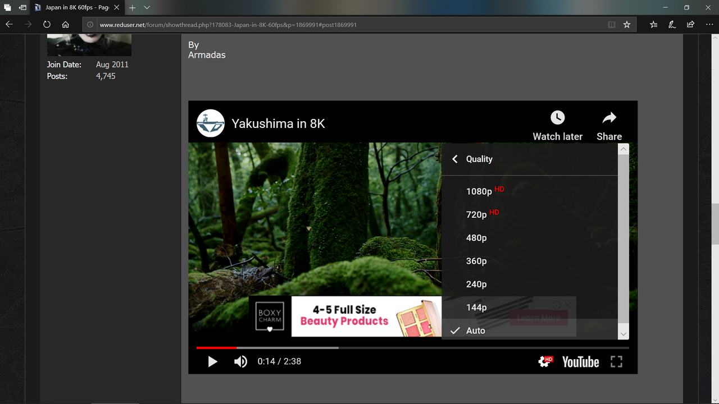Open a new browser tab

[x=133, y=8]
